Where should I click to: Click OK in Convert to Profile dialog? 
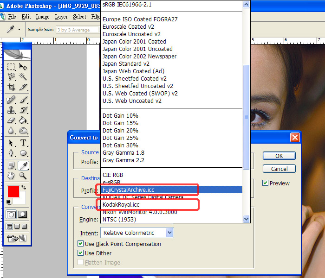[279, 156]
